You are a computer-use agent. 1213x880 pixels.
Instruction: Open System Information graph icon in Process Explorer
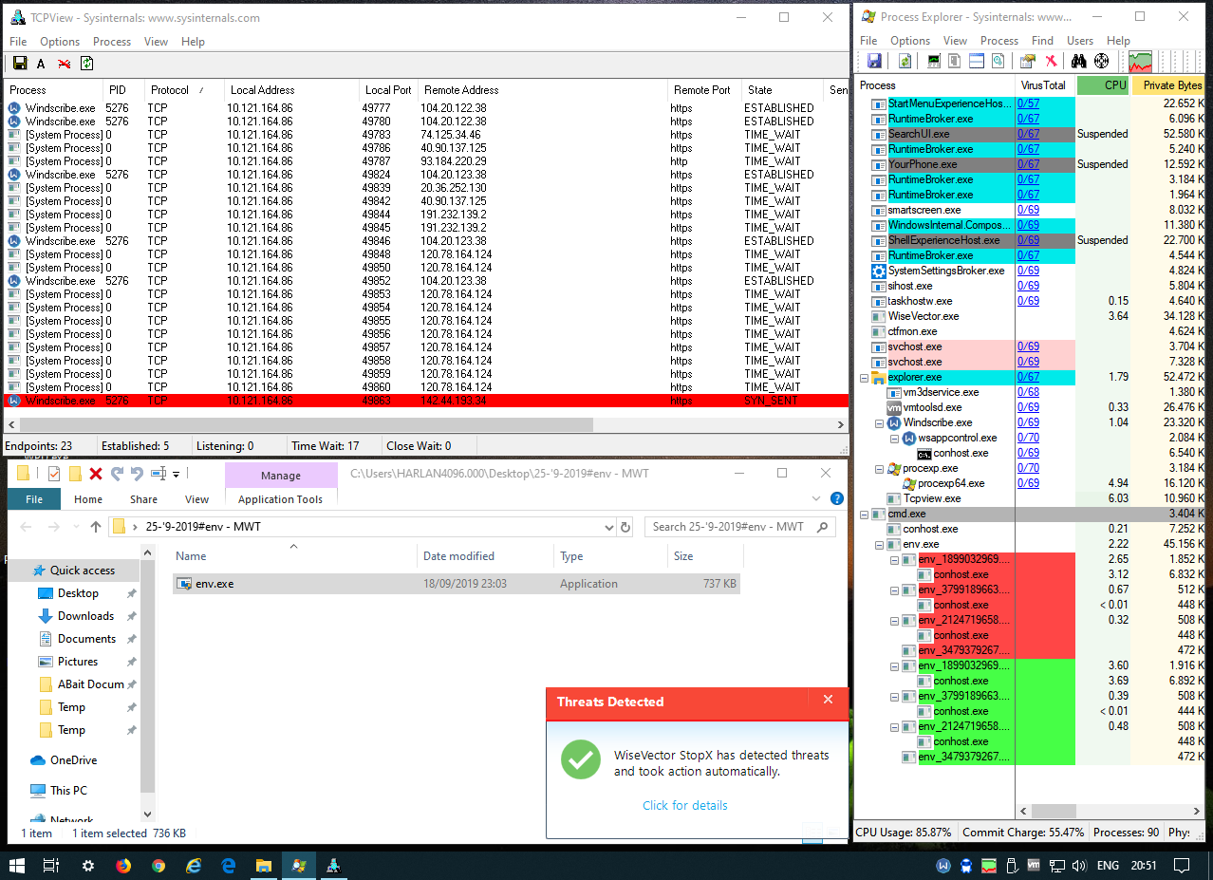click(934, 61)
